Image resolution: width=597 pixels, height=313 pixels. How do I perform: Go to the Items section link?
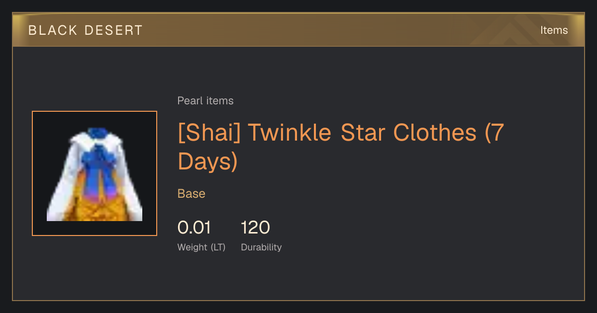pos(554,30)
